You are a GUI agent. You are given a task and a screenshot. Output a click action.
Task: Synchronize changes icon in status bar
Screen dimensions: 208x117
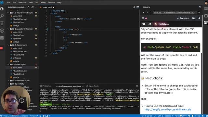pos(40,116)
